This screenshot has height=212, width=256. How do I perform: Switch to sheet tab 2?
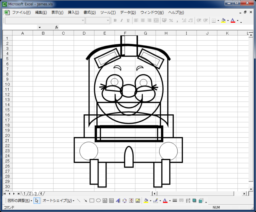point(30,193)
